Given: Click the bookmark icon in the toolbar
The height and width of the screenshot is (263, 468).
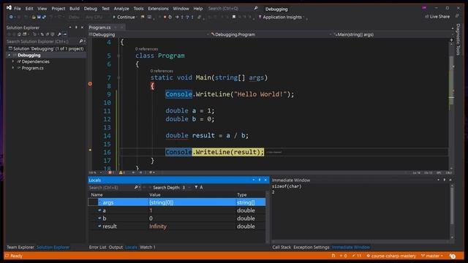Looking at the screenshot, I should 234,17.
